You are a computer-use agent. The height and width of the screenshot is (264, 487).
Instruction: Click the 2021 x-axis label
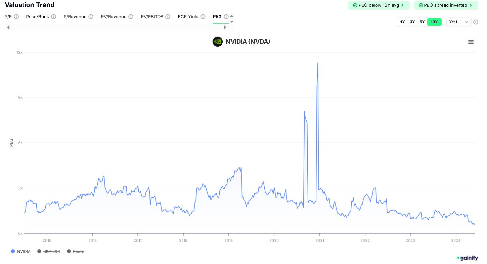[319, 240]
